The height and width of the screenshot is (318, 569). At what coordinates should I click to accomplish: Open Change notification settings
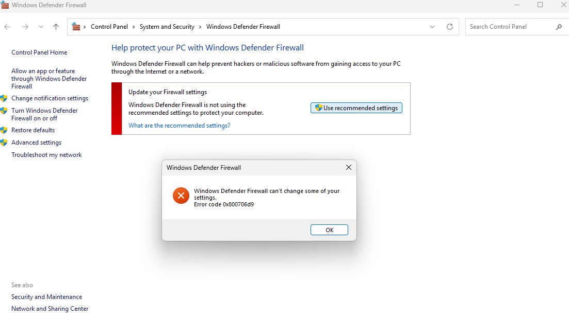pos(50,98)
